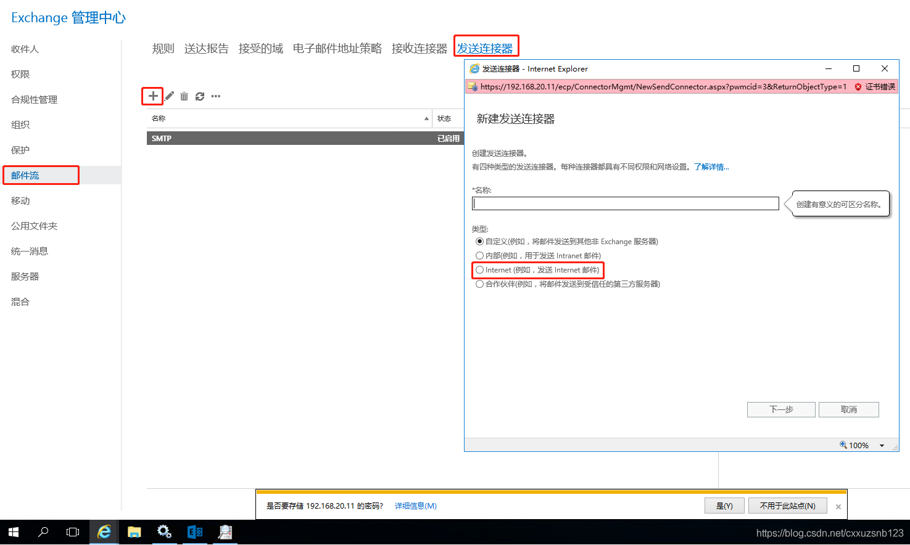Go to 权限 in the sidebar
Image resolution: width=910 pixels, height=545 pixels.
20,75
